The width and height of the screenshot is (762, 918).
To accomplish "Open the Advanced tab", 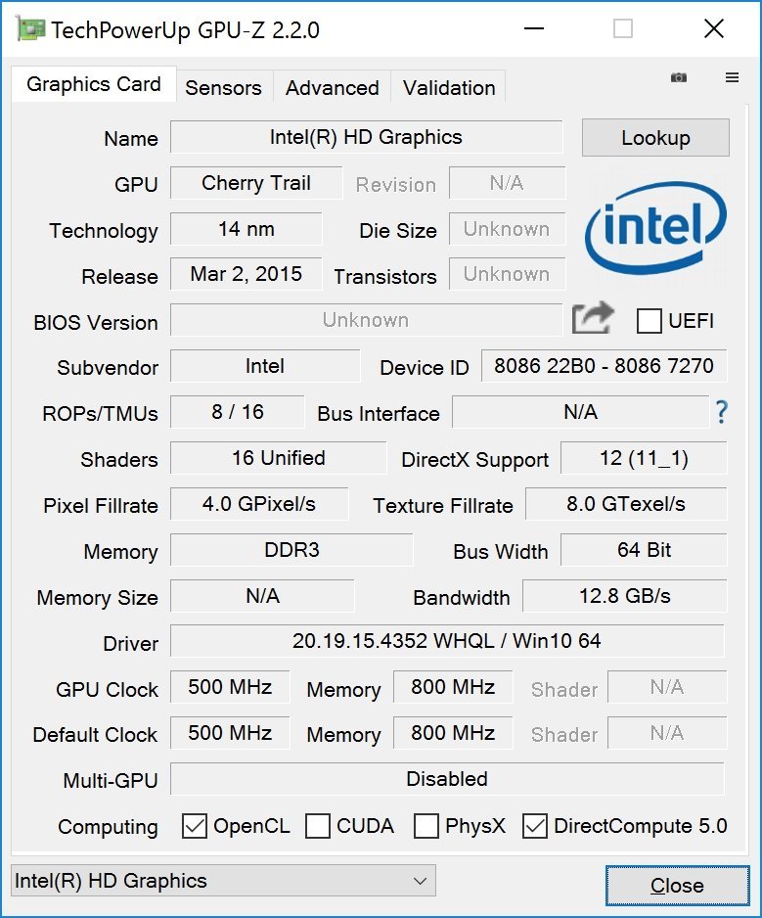I will 332,87.
